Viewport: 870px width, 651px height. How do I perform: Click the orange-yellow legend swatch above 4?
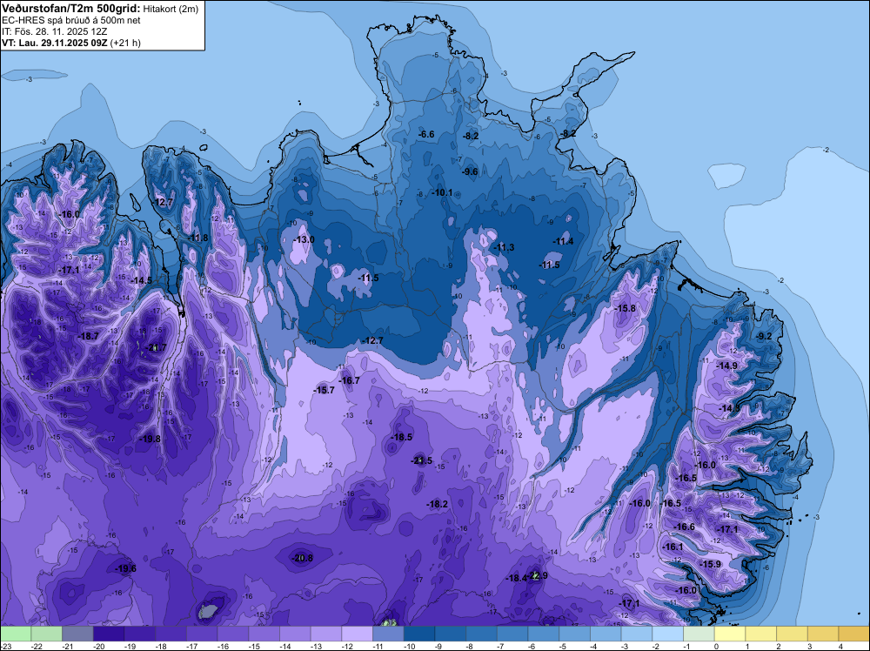point(854,634)
